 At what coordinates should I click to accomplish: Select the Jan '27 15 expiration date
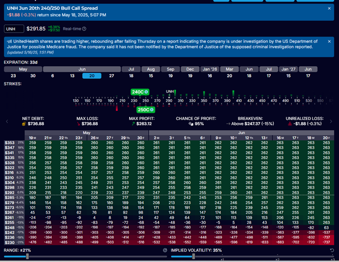click(288, 76)
